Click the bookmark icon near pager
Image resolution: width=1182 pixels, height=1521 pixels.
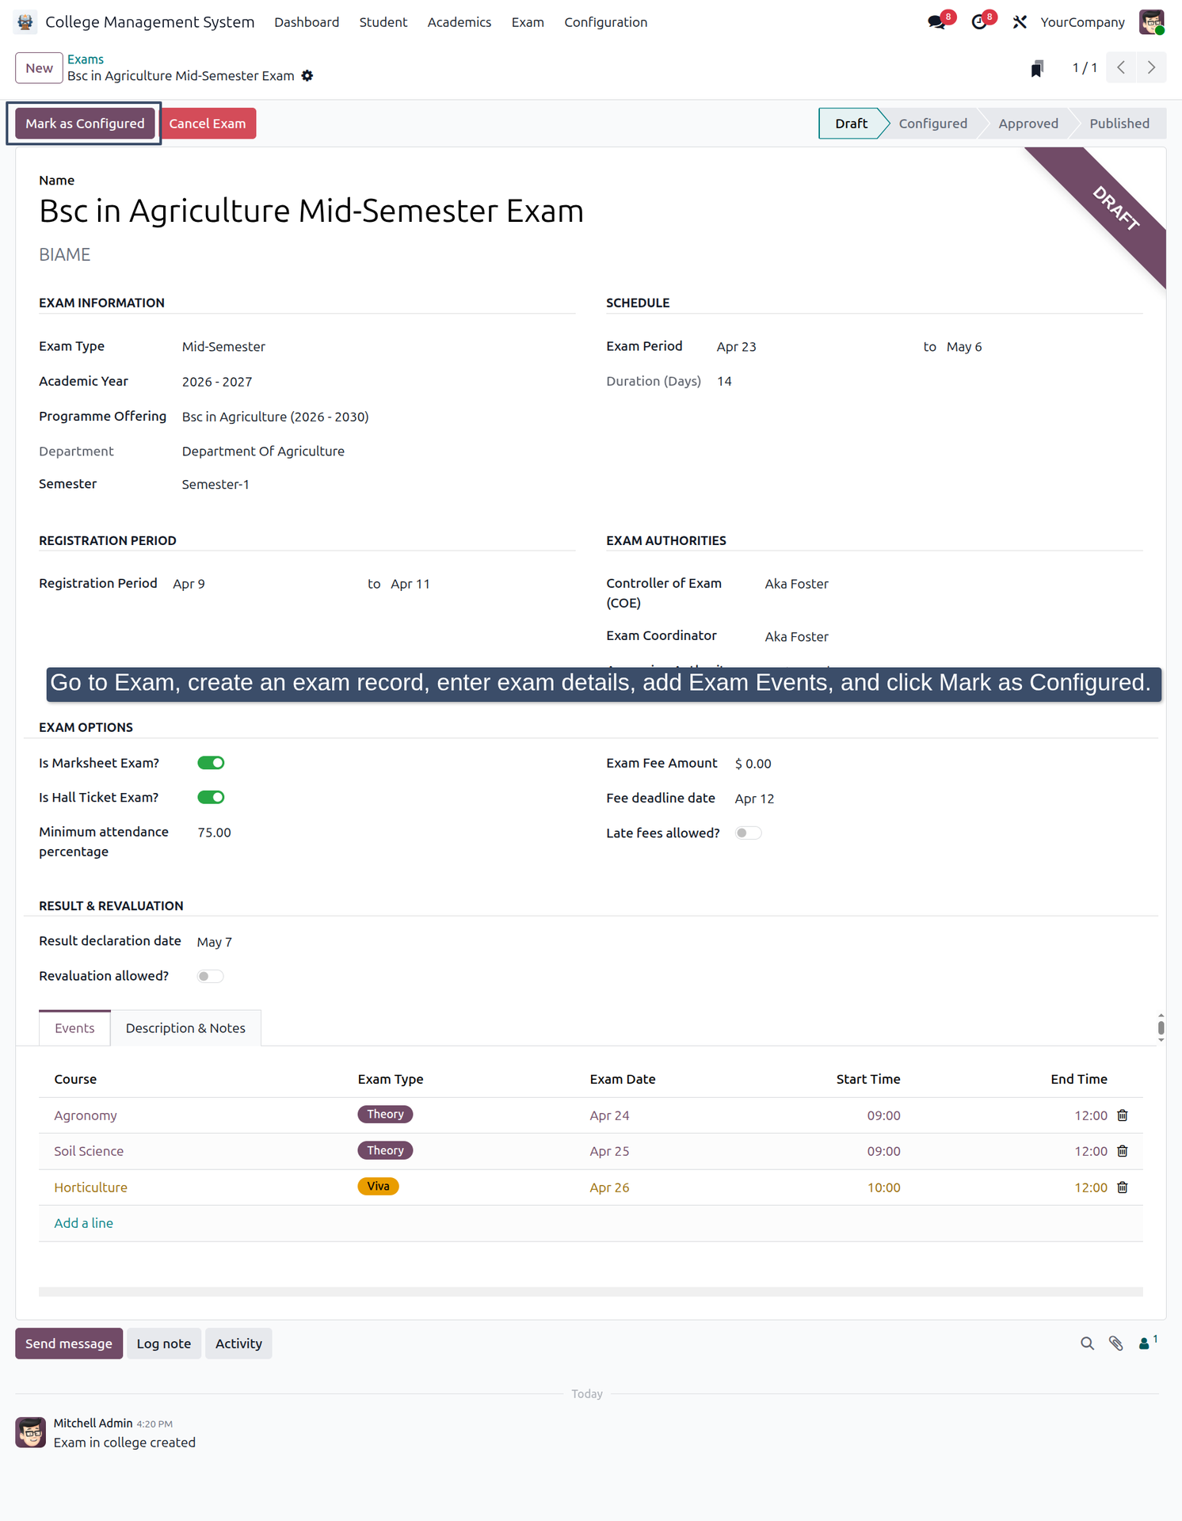[x=1037, y=68]
